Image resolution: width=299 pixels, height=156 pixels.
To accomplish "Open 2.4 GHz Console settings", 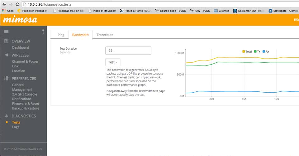I will 25,94.
